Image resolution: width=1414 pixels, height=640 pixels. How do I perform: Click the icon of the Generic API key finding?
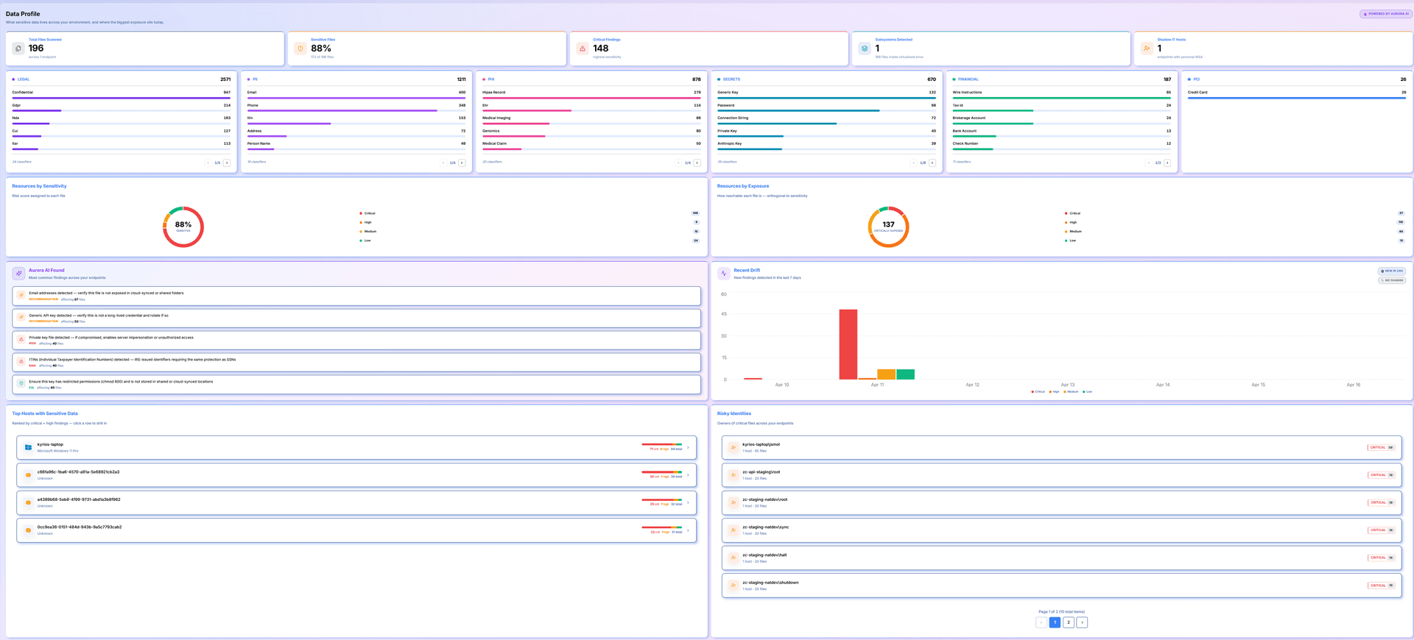click(21, 317)
